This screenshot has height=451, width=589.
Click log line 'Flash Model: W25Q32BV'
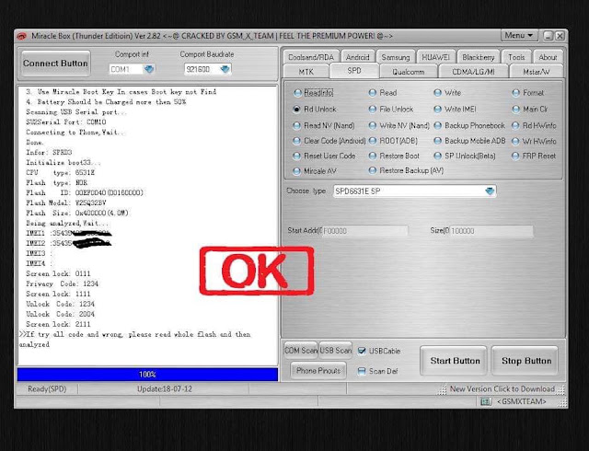tap(65, 202)
